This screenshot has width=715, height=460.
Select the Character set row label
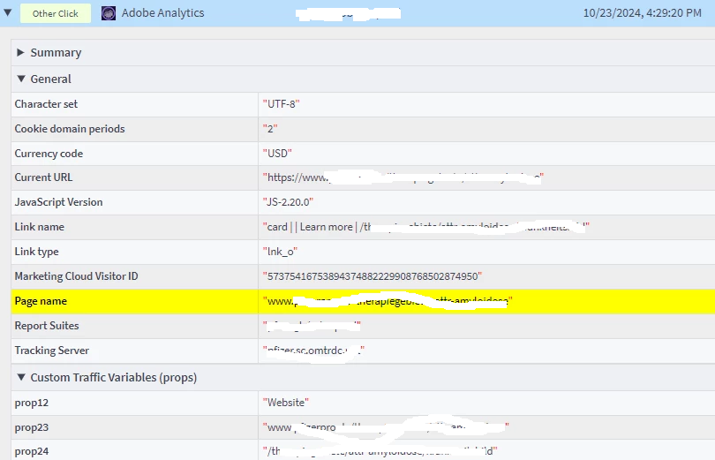coord(46,104)
